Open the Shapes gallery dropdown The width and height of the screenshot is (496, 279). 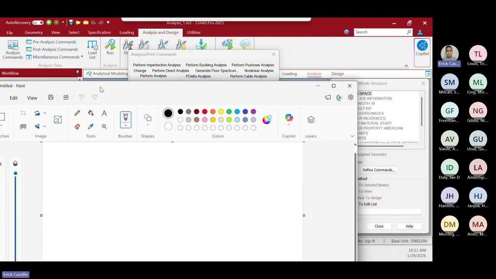coord(148,125)
